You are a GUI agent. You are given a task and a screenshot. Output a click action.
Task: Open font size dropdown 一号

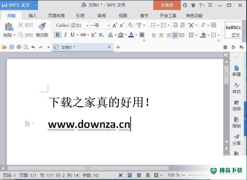pyautogui.click(x=108, y=26)
